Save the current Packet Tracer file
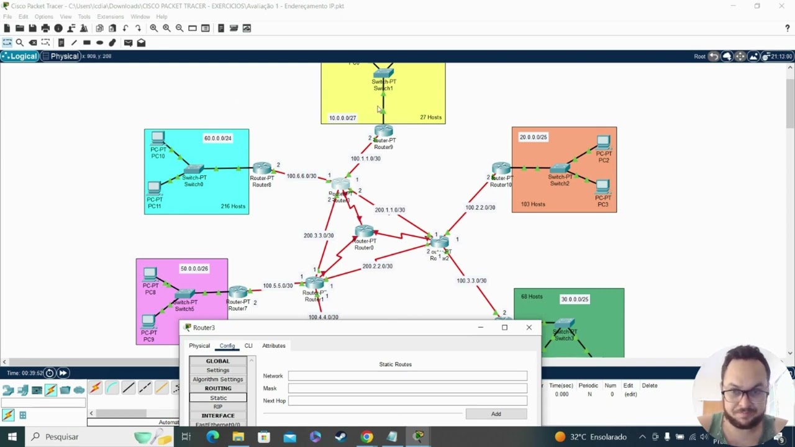 click(x=32, y=28)
